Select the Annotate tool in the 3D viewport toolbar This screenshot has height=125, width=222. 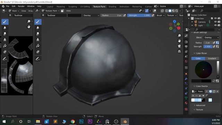tap(38, 59)
